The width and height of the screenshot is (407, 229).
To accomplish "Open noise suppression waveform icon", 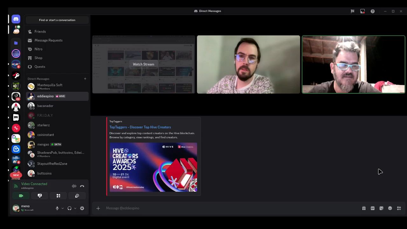I will [x=74, y=186].
